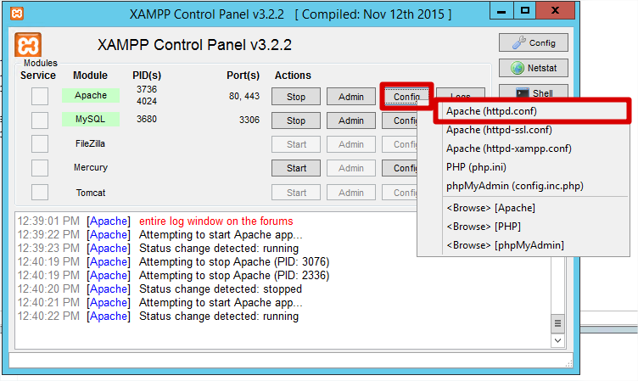638x381 pixels.
Task: Toggle the MySQL service checkbox
Action: pyautogui.click(x=40, y=120)
